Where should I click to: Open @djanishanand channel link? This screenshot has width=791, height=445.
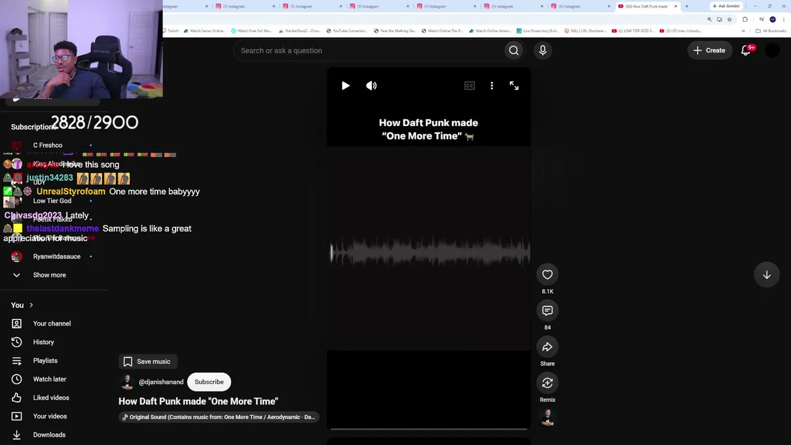pyautogui.click(x=161, y=382)
